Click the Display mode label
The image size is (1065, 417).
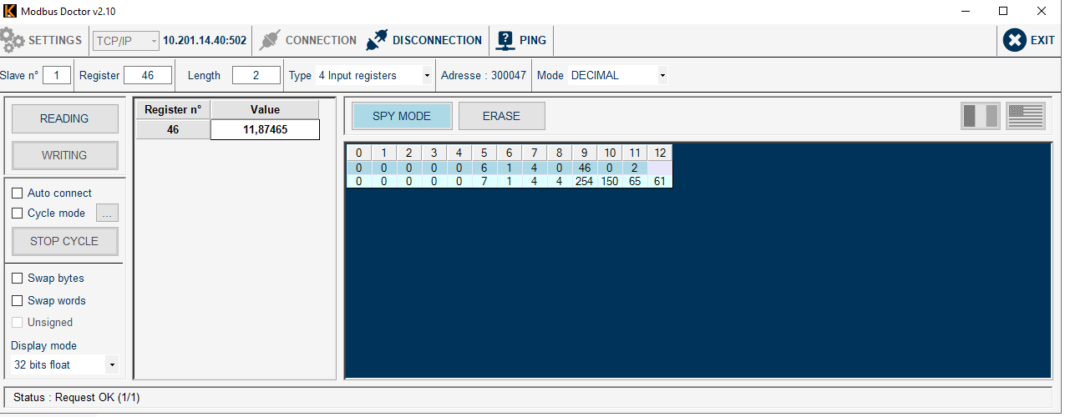click(x=43, y=345)
